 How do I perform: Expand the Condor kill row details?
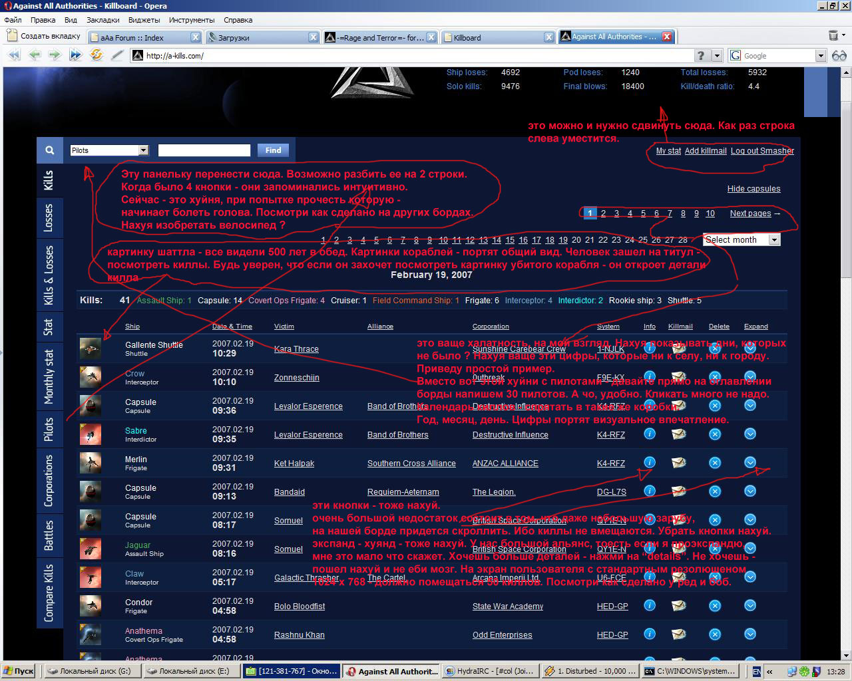tap(750, 605)
